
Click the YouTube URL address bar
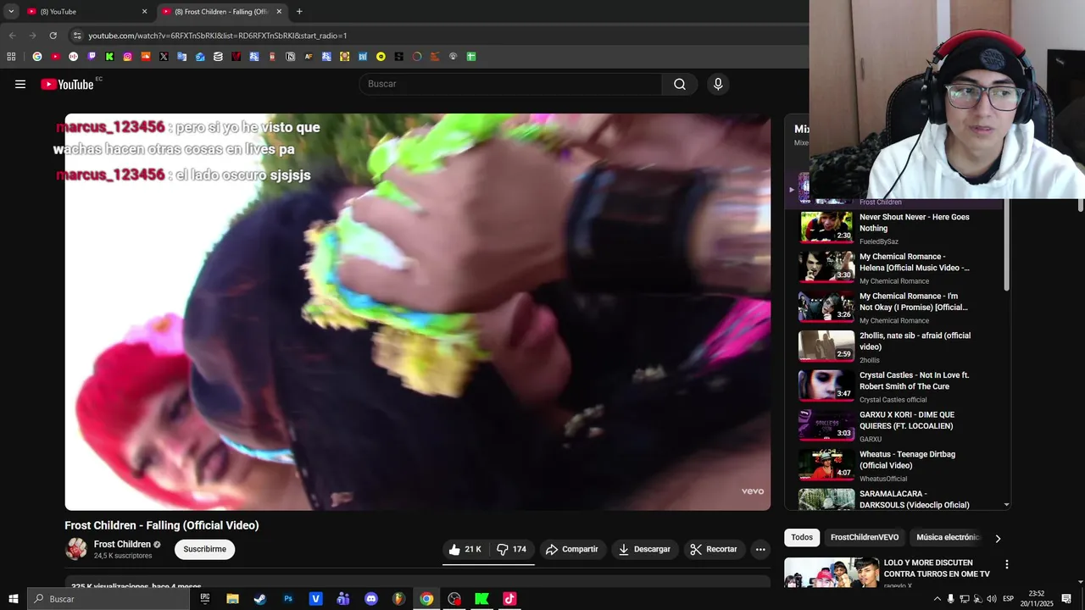[x=218, y=36]
